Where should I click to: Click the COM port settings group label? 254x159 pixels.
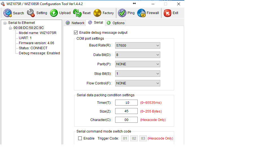(90, 39)
